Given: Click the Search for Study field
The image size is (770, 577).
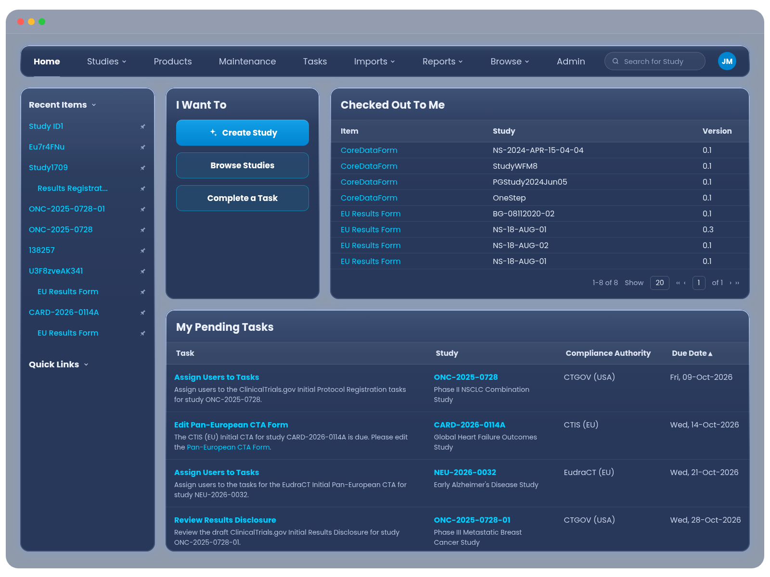Looking at the screenshot, I should [655, 61].
